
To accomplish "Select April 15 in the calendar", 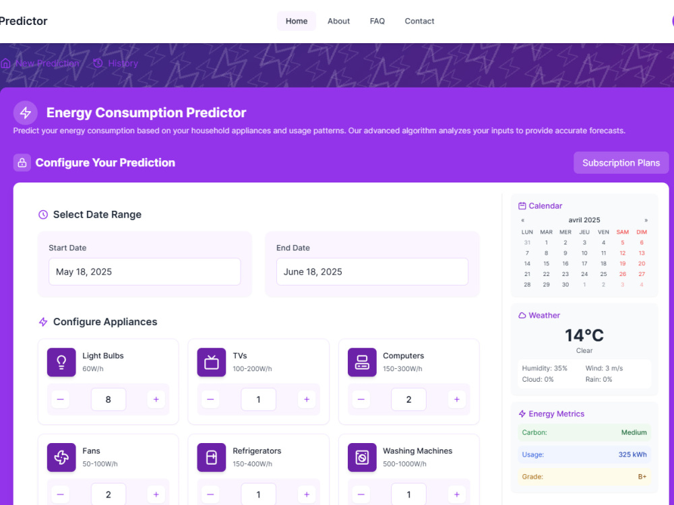I will click(x=547, y=264).
